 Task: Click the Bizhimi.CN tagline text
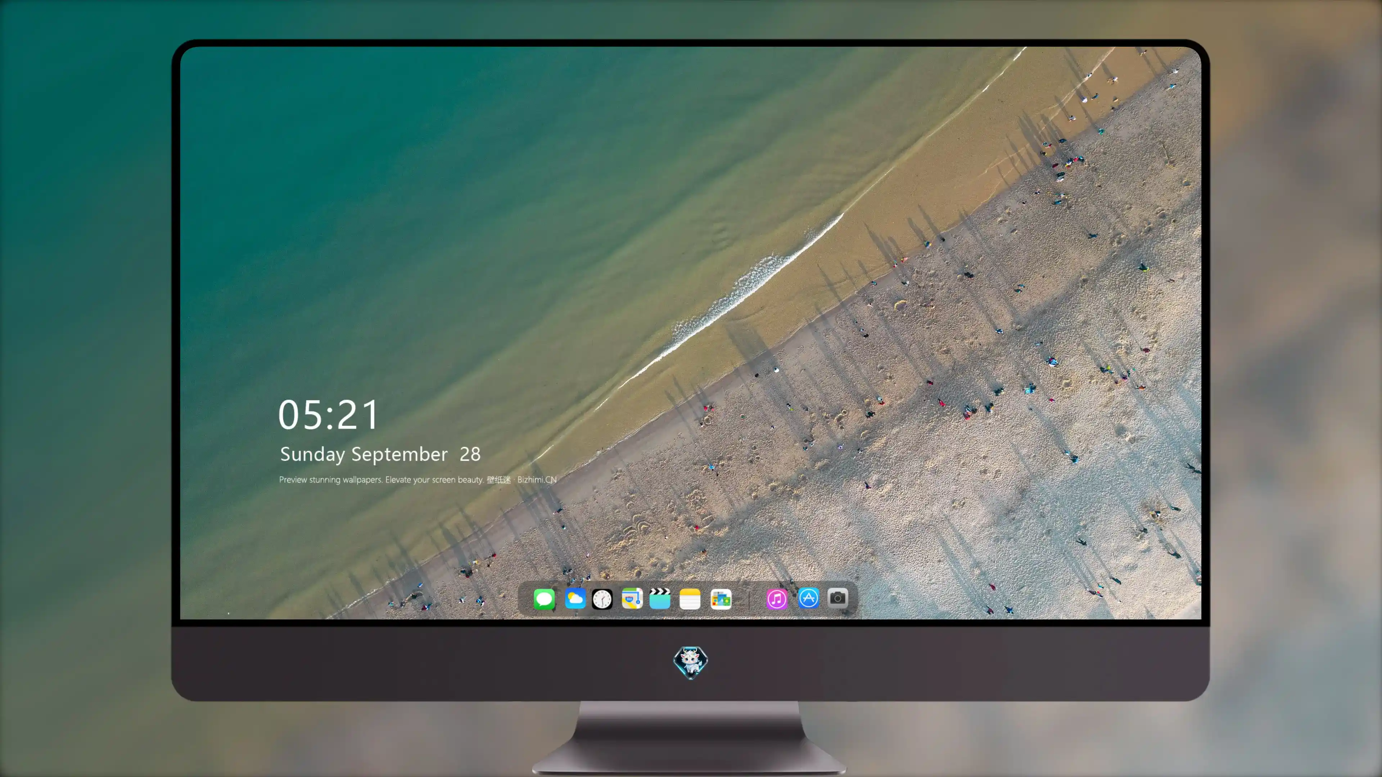click(417, 480)
